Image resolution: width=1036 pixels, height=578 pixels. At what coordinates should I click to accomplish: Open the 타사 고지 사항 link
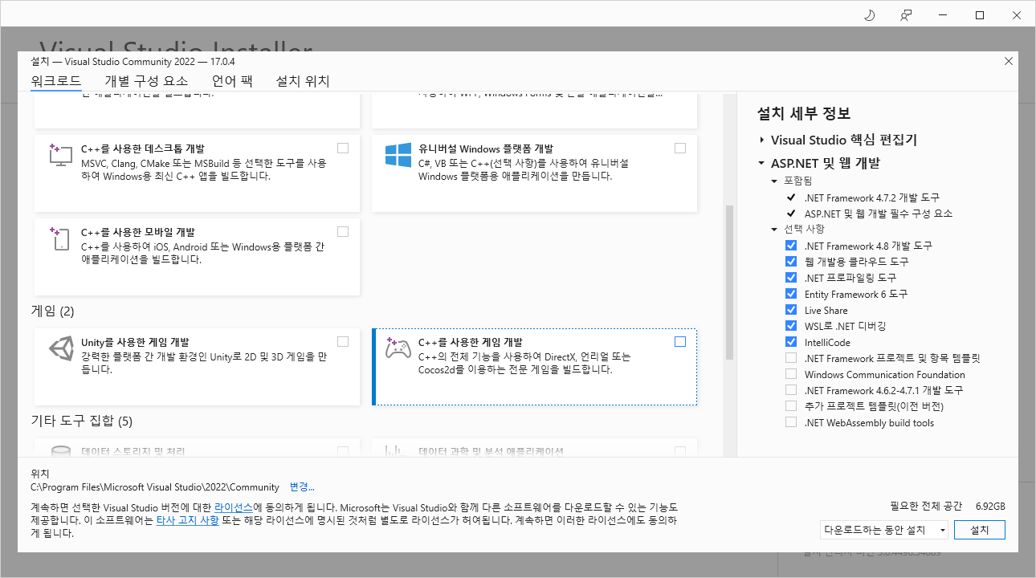[x=187, y=520]
